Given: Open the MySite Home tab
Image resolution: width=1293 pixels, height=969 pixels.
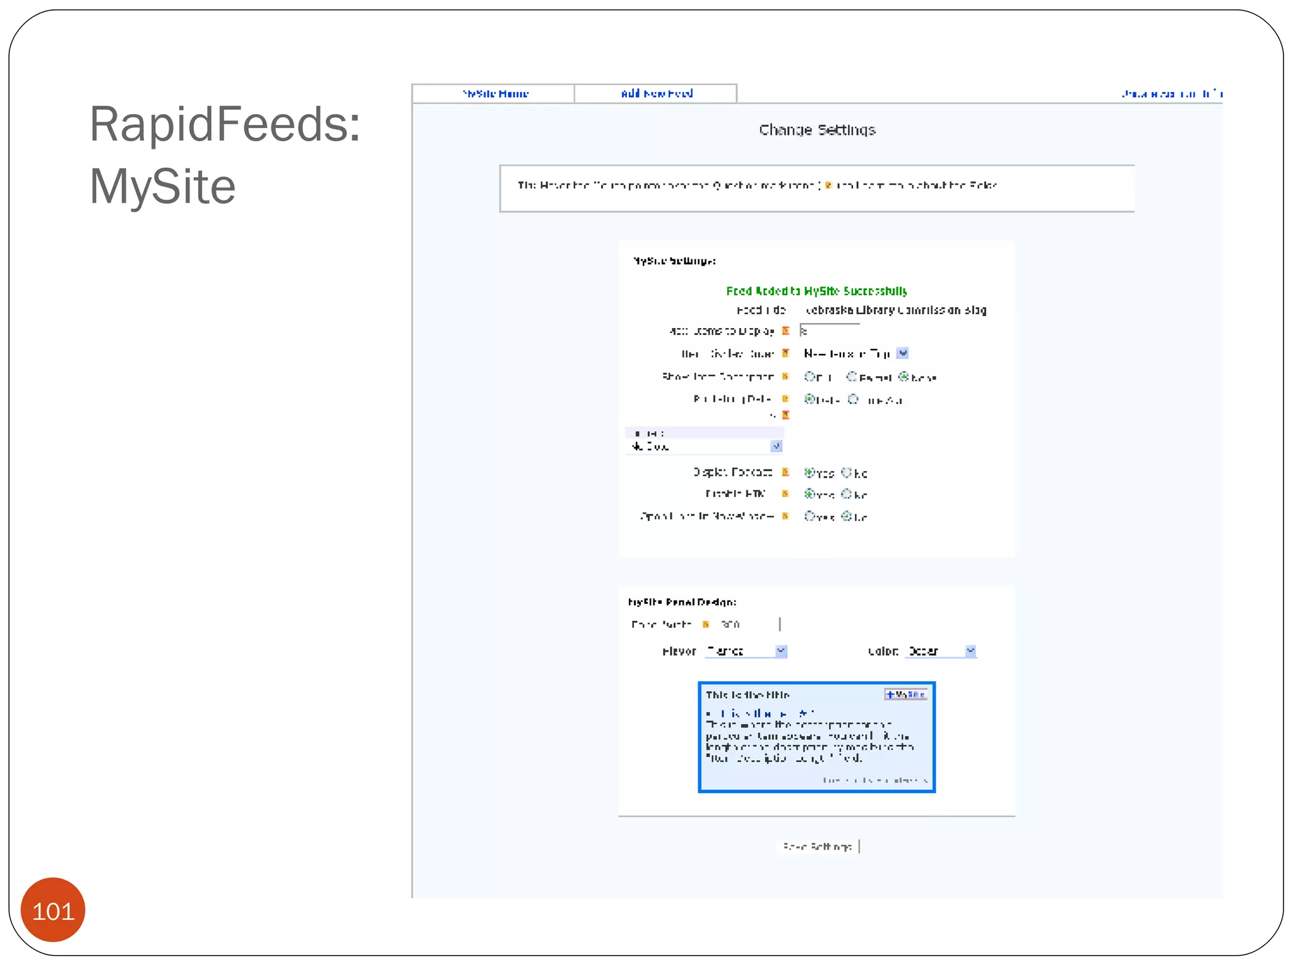Looking at the screenshot, I should point(494,93).
